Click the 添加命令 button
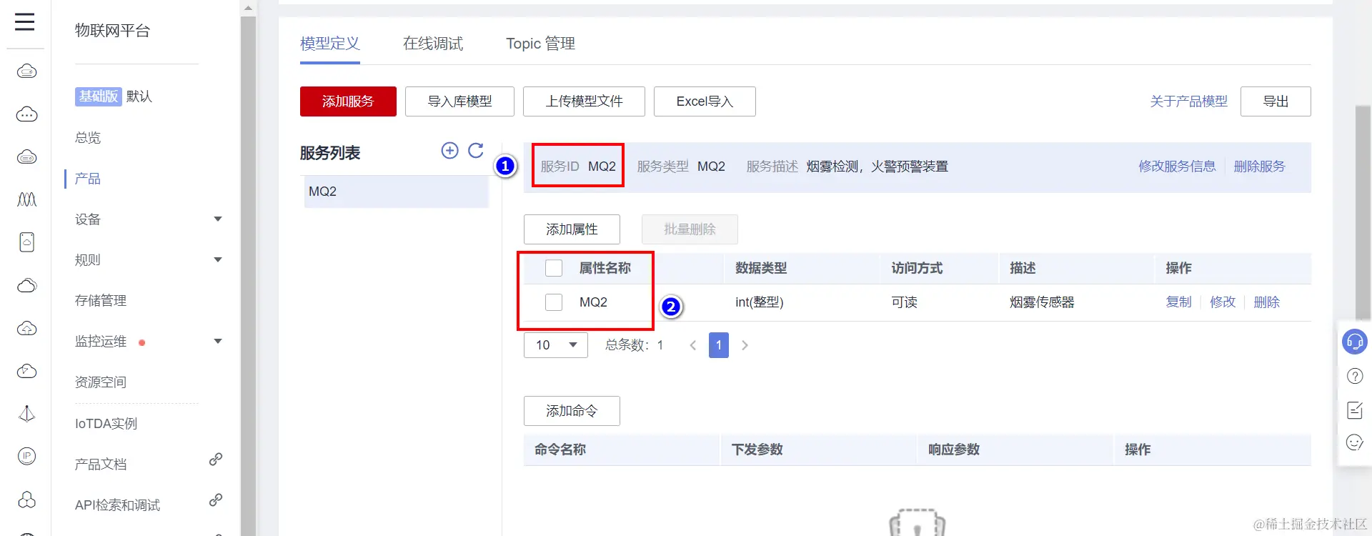This screenshot has height=536, width=1372. (x=572, y=411)
